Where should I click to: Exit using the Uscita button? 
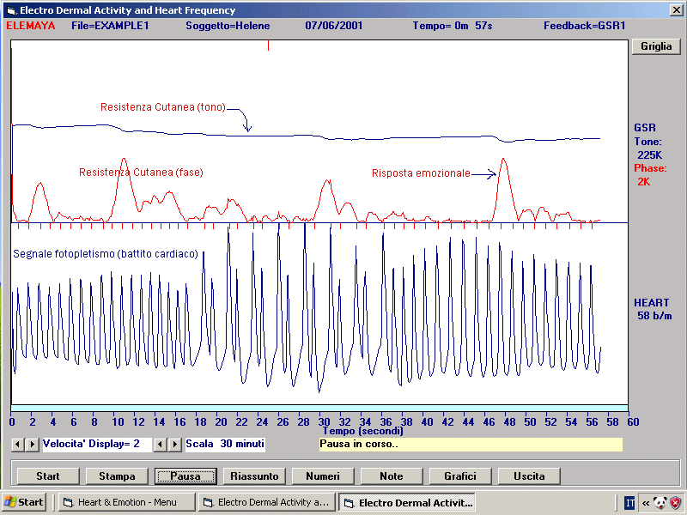pyautogui.click(x=529, y=476)
